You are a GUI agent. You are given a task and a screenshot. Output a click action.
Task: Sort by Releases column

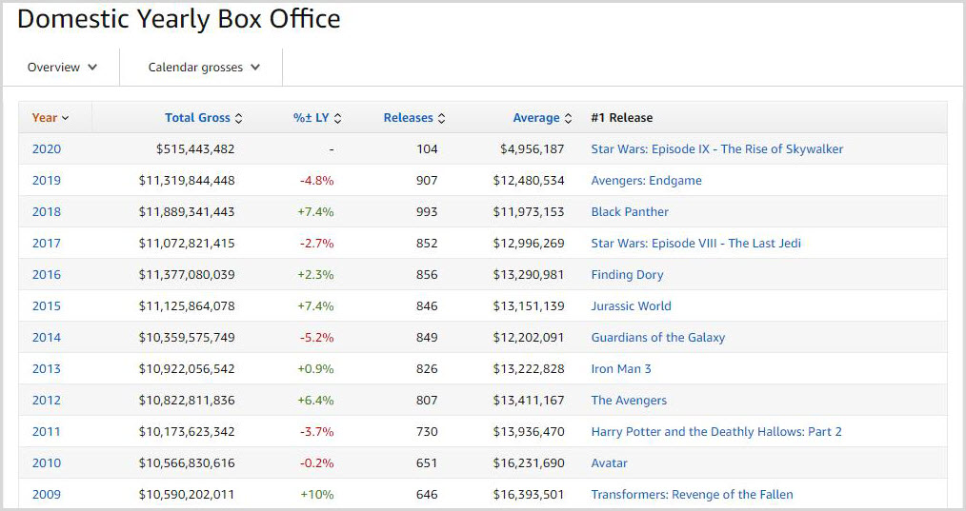click(x=414, y=118)
